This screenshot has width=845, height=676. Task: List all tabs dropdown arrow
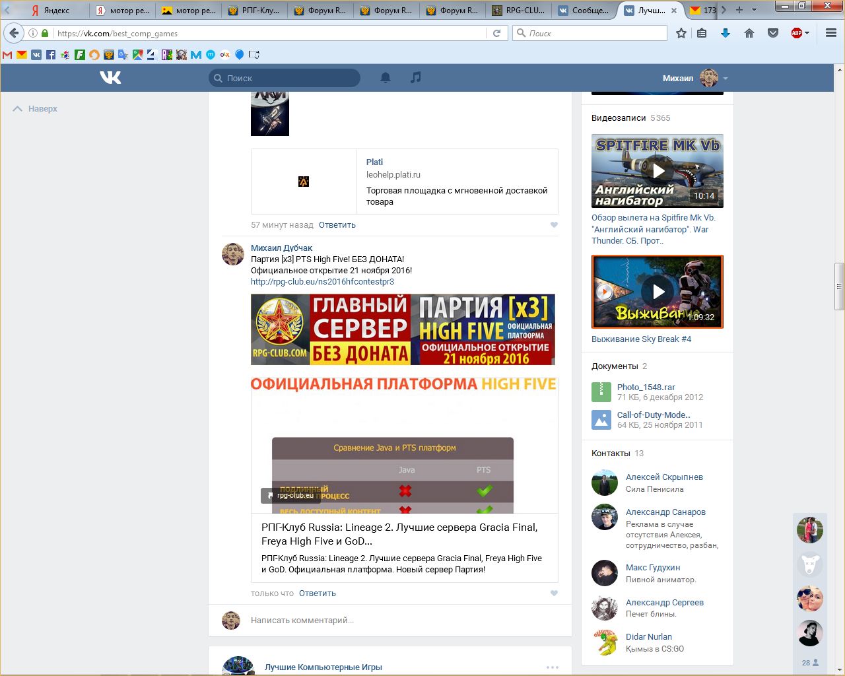[x=754, y=10]
